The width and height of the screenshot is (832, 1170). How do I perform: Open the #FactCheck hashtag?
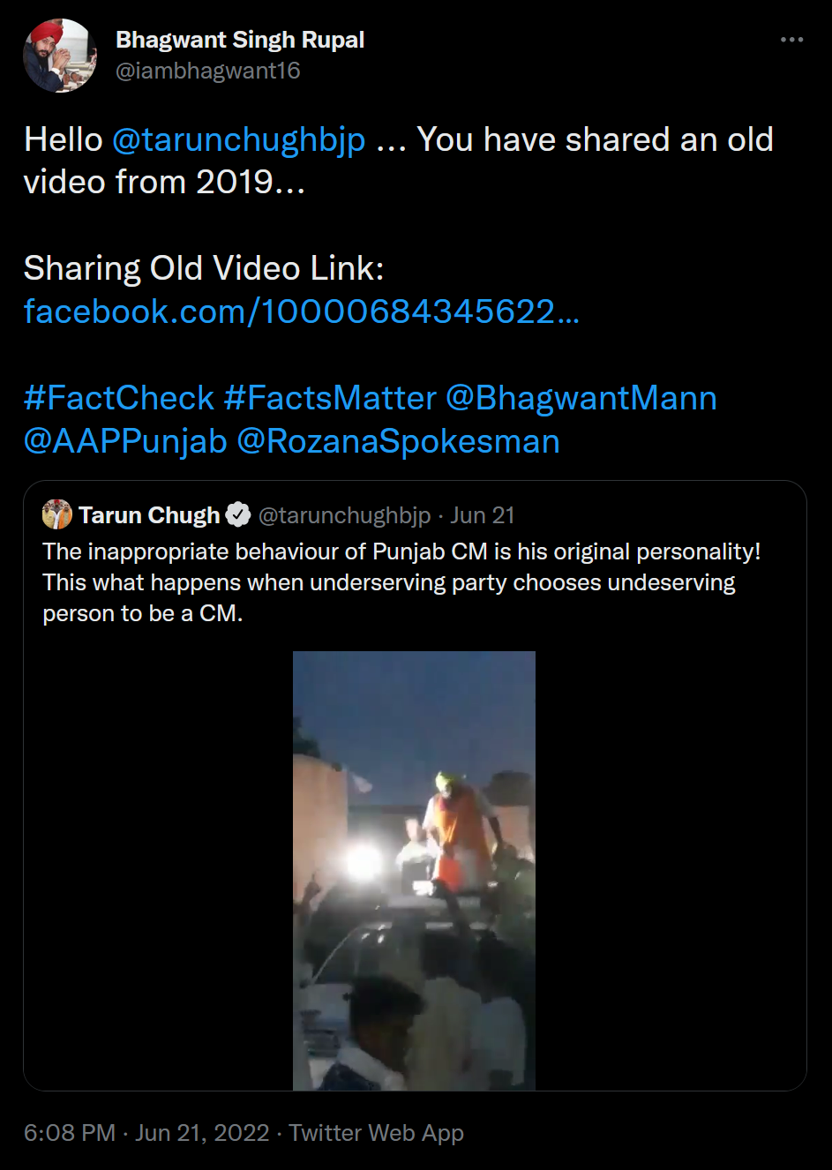tap(119, 398)
